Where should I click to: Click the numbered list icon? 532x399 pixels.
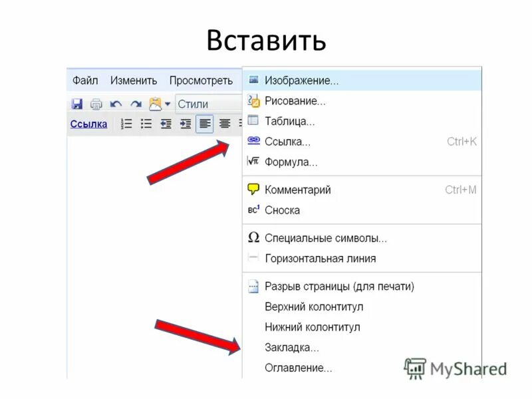pyautogui.click(x=126, y=124)
